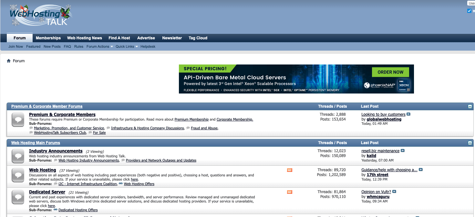This screenshot has width=475, height=217.
Task: Click the RSS icon next to Web Hosting forum
Action: coord(289,170)
